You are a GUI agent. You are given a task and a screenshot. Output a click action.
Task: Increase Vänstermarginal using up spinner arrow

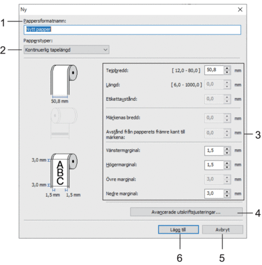click(x=227, y=149)
